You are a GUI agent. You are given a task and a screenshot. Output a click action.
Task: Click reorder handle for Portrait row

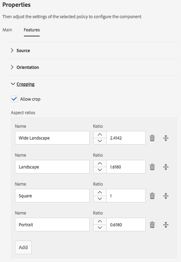click(x=166, y=225)
